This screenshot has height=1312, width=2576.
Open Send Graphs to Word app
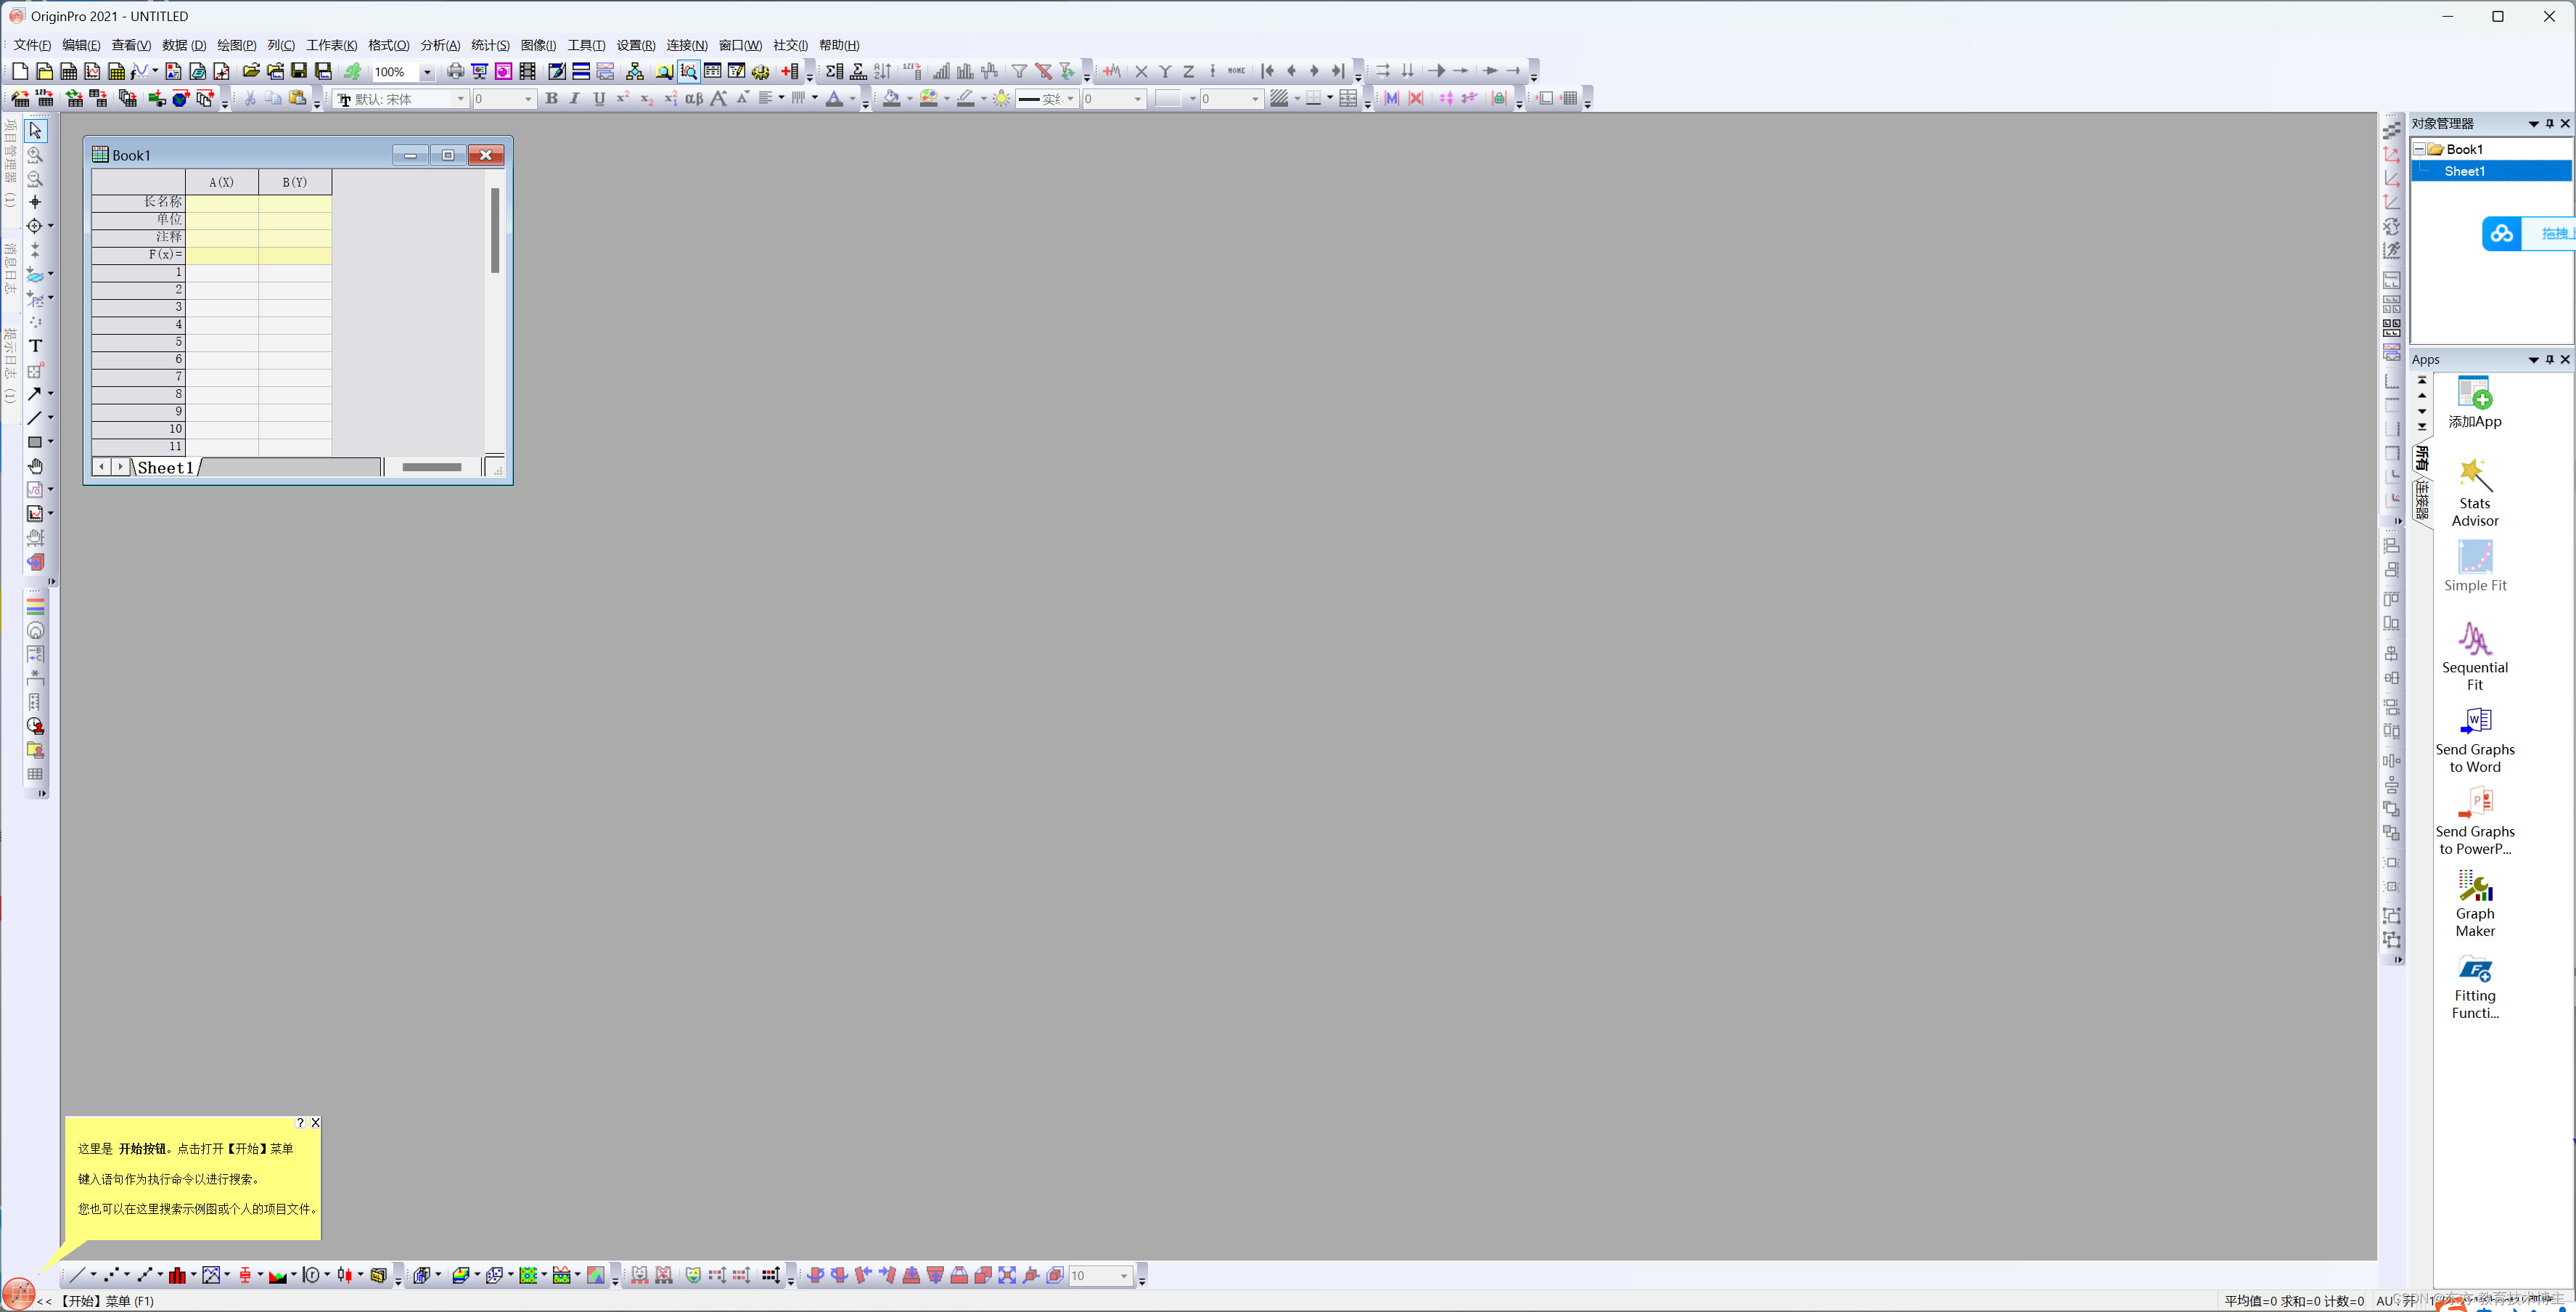click(x=2476, y=736)
